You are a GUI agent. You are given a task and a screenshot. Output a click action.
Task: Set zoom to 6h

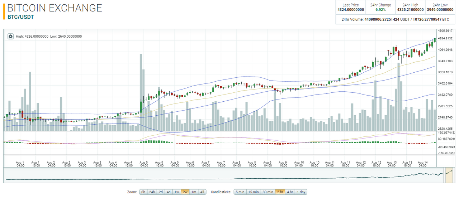143,192
